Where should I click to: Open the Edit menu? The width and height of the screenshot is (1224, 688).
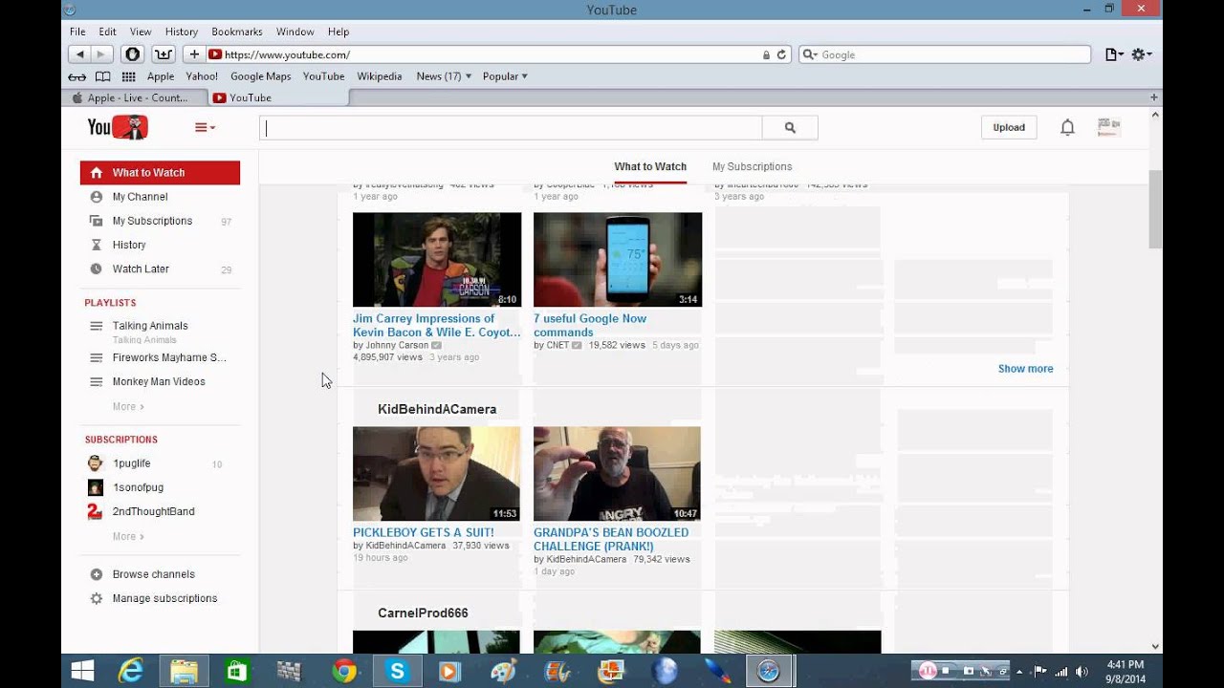tap(107, 32)
